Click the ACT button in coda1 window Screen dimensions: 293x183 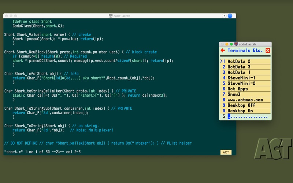click(x=226, y=152)
